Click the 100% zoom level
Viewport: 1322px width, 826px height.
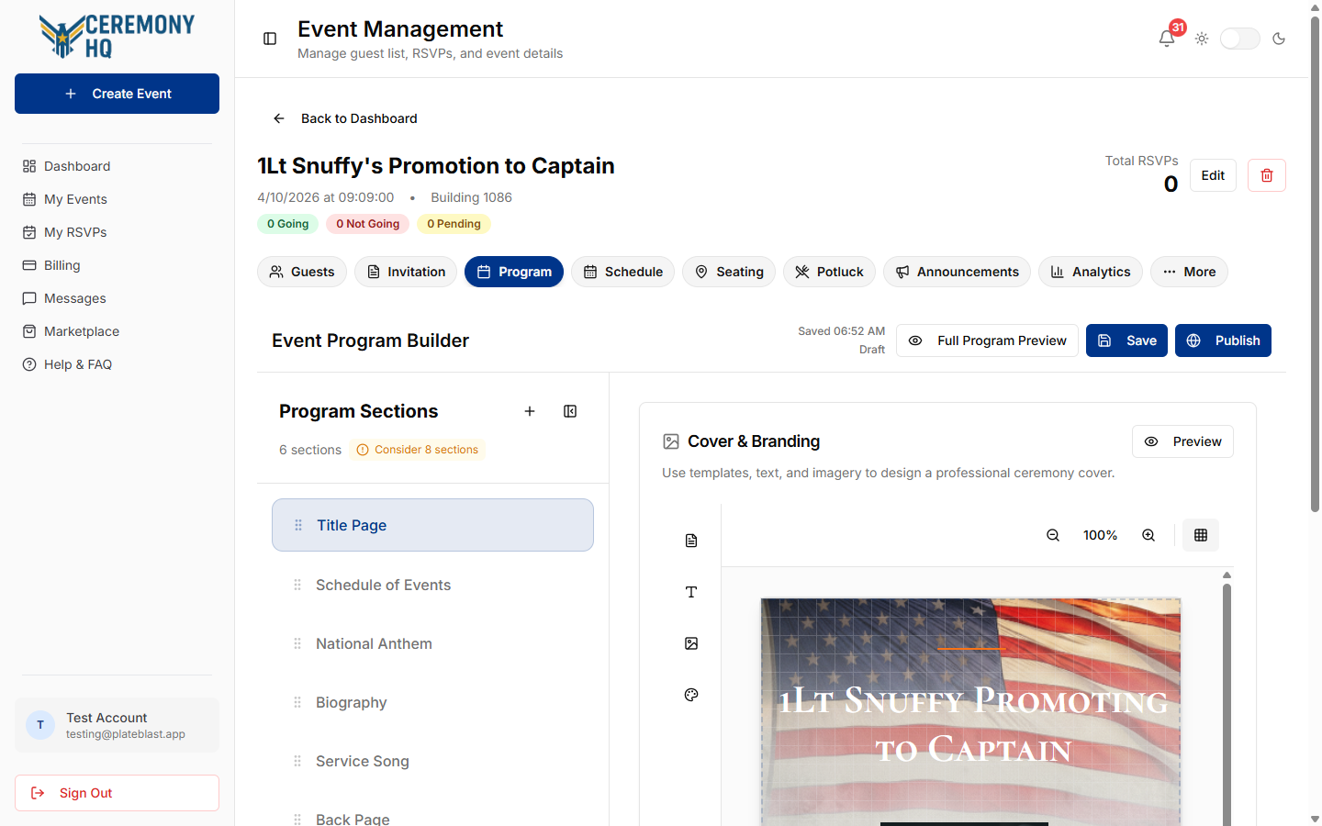coord(1100,535)
